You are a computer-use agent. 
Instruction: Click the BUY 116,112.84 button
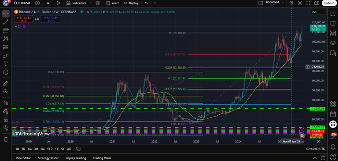pos(51,19)
